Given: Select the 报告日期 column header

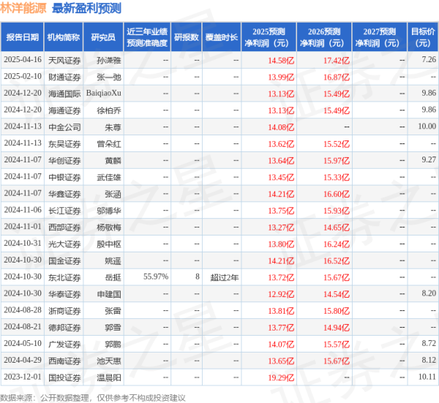Looking at the screenshot, I should pos(22,36).
